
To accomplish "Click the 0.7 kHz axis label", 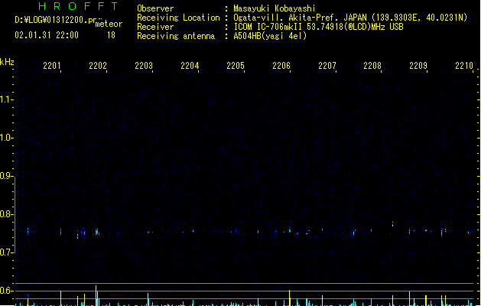I will 6,252.
